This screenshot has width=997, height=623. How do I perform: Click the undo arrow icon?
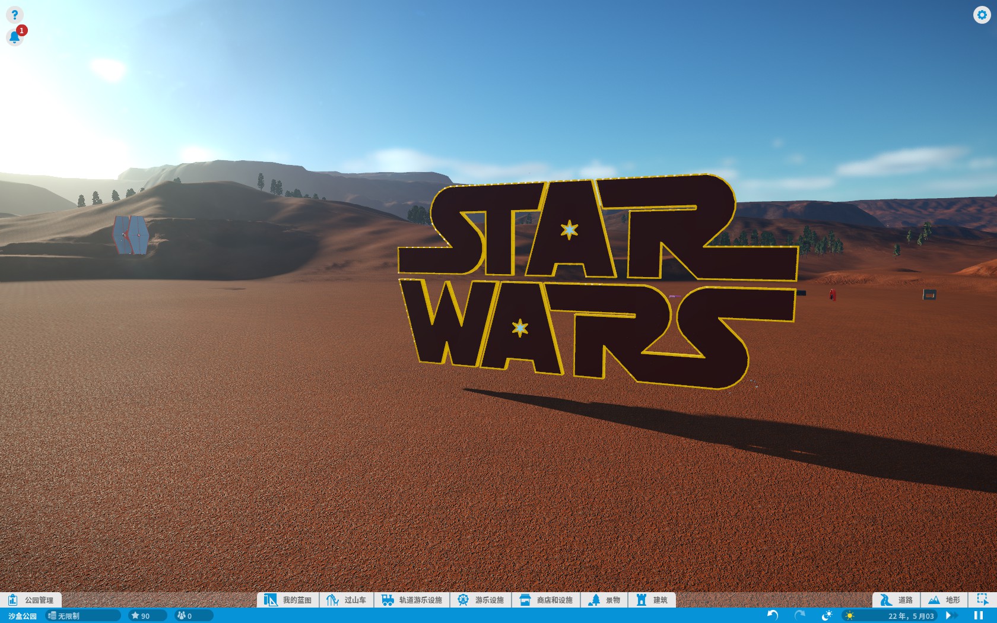[x=773, y=615]
